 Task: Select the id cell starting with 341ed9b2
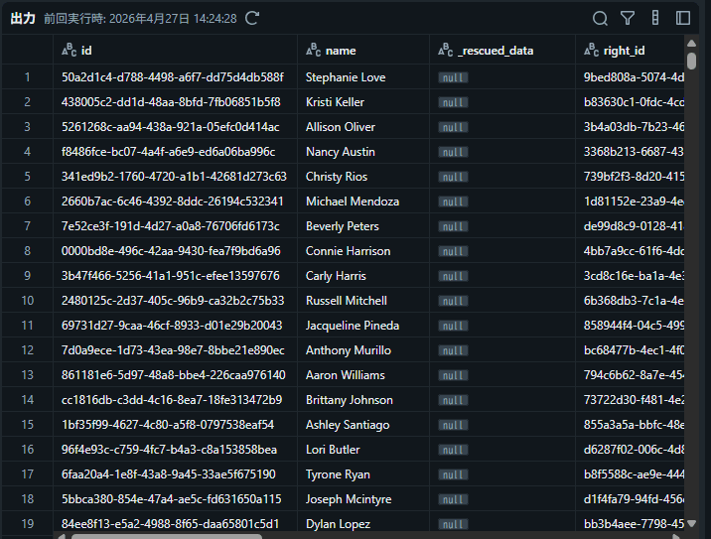pyautogui.click(x=175, y=177)
